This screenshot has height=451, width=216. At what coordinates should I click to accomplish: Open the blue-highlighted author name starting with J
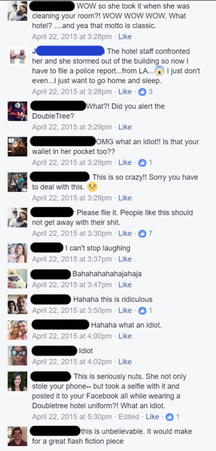click(68, 52)
